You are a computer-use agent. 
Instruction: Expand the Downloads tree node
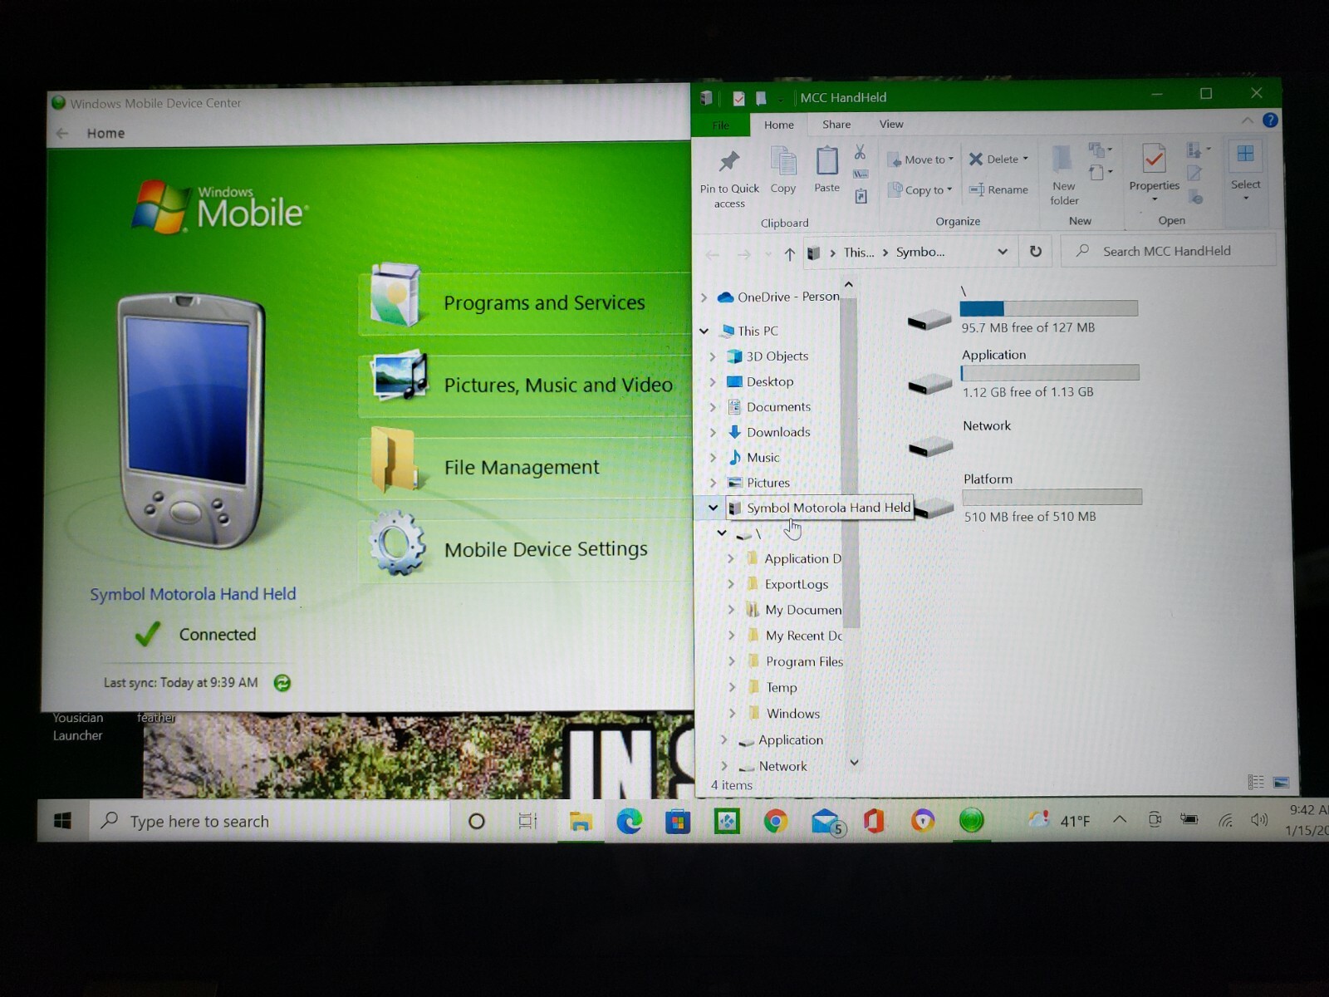pos(713,432)
